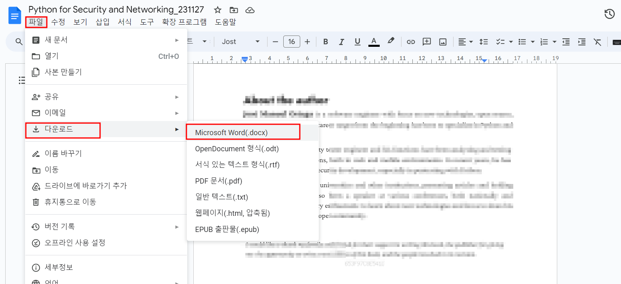621x284 pixels.
Task: Open the 파일 menu
Action: pyautogui.click(x=36, y=22)
